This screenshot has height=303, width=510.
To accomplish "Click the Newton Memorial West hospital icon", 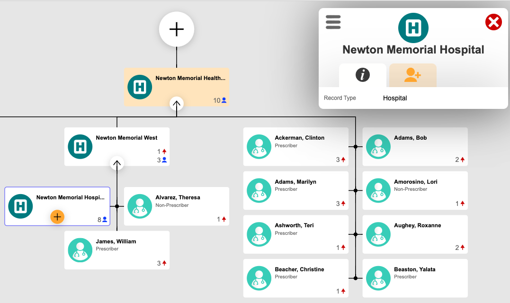I will (x=80, y=147).
